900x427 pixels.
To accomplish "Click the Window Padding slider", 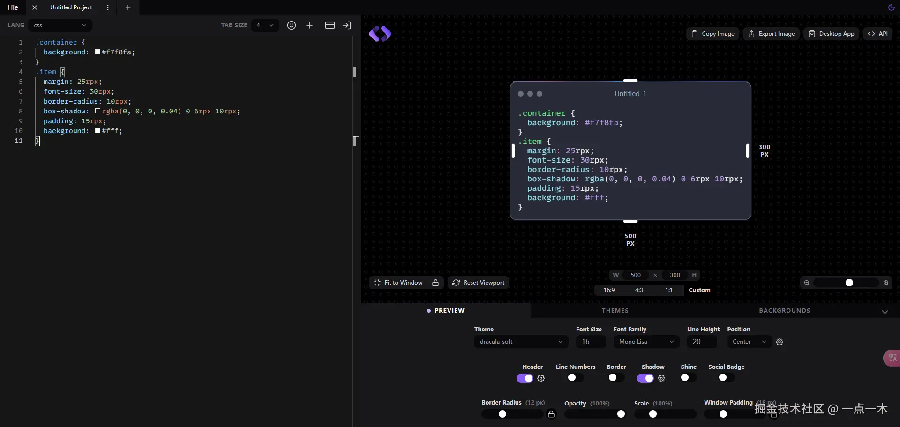I will 735,414.
